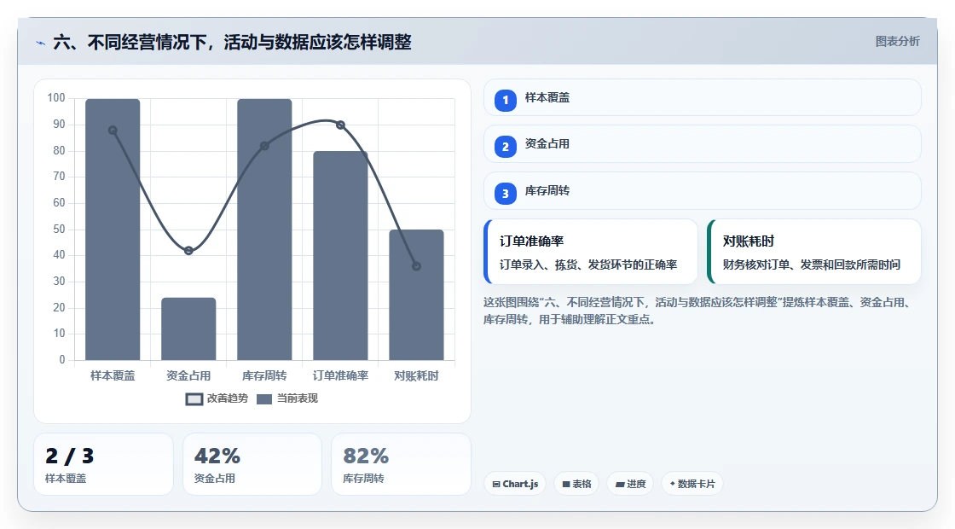Click the 数据卡片 tag
The width and height of the screenshot is (955, 529).
(x=692, y=484)
